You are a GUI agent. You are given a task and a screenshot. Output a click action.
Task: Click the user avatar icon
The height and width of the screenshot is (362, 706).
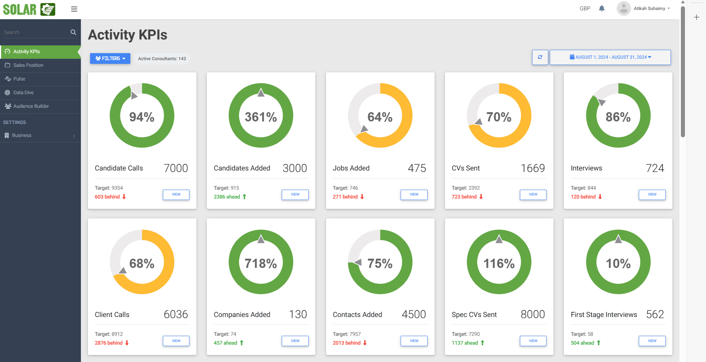tap(623, 8)
